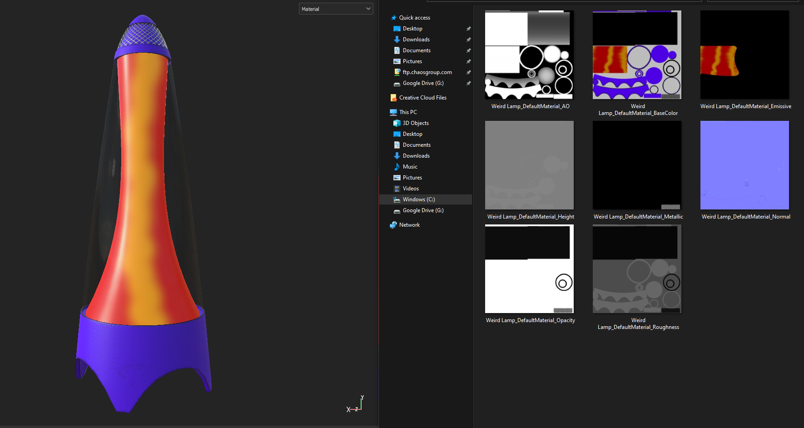
Task: Select the Roughness texture thumbnail
Action: point(637,269)
